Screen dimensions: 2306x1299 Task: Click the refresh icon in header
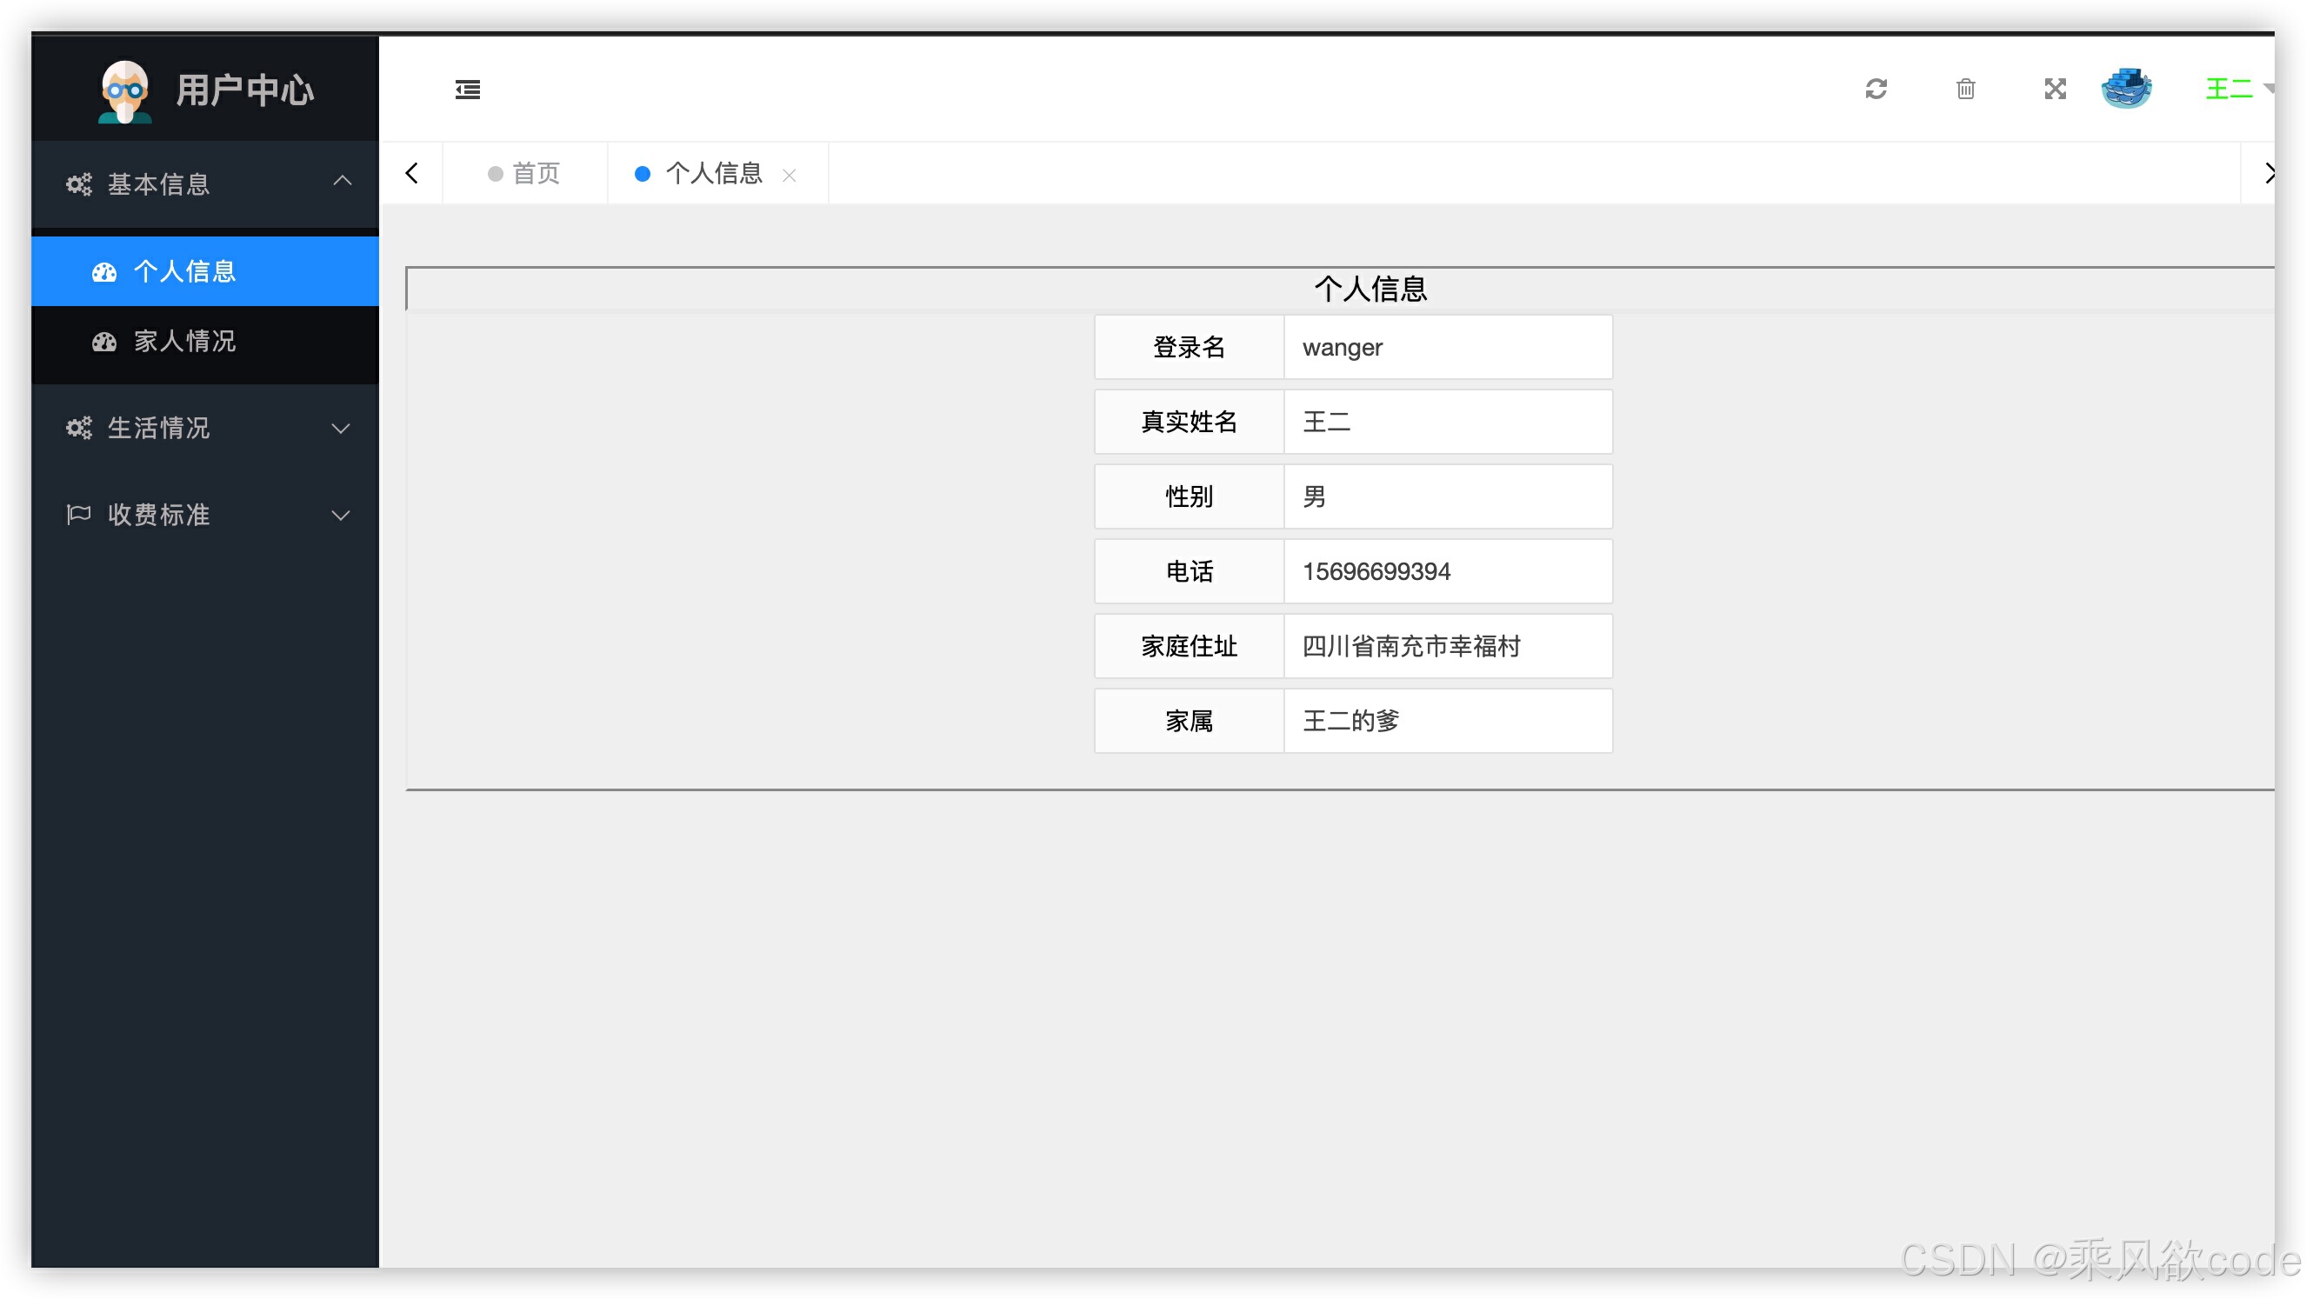(1876, 89)
